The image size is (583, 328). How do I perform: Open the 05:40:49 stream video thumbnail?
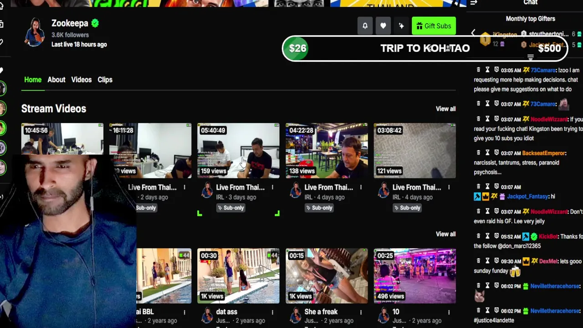[238, 150]
